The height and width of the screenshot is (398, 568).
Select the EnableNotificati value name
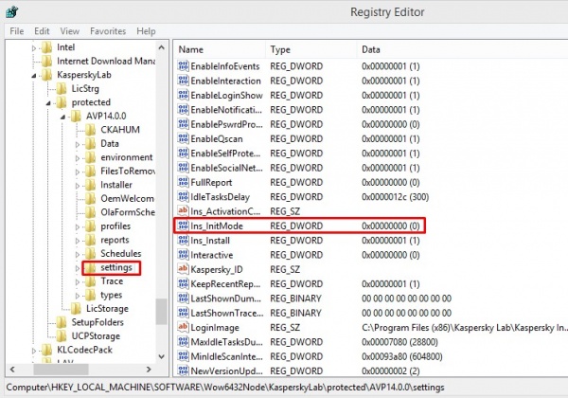pos(226,110)
